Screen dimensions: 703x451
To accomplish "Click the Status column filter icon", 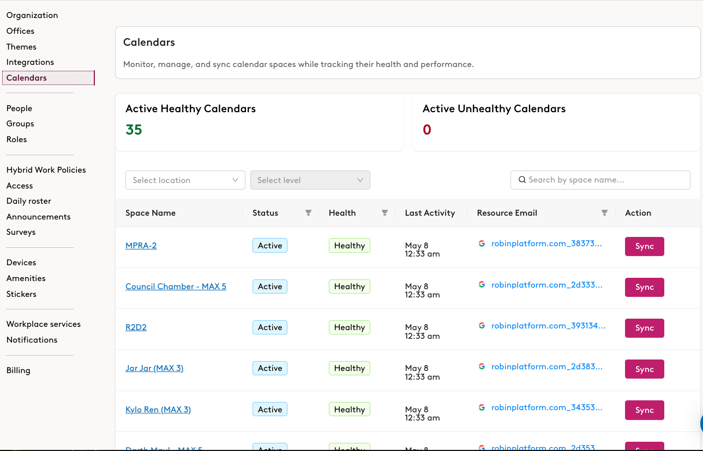I will 308,213.
